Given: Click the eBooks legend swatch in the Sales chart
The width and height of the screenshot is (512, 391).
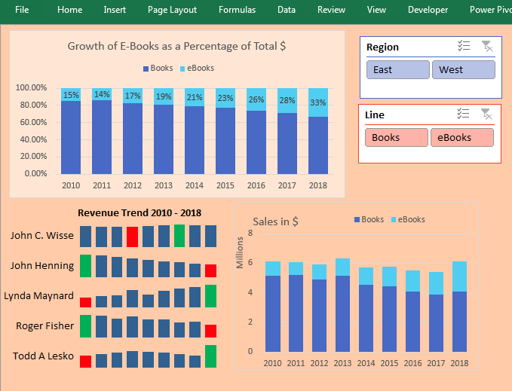Looking at the screenshot, I should coord(393,220).
